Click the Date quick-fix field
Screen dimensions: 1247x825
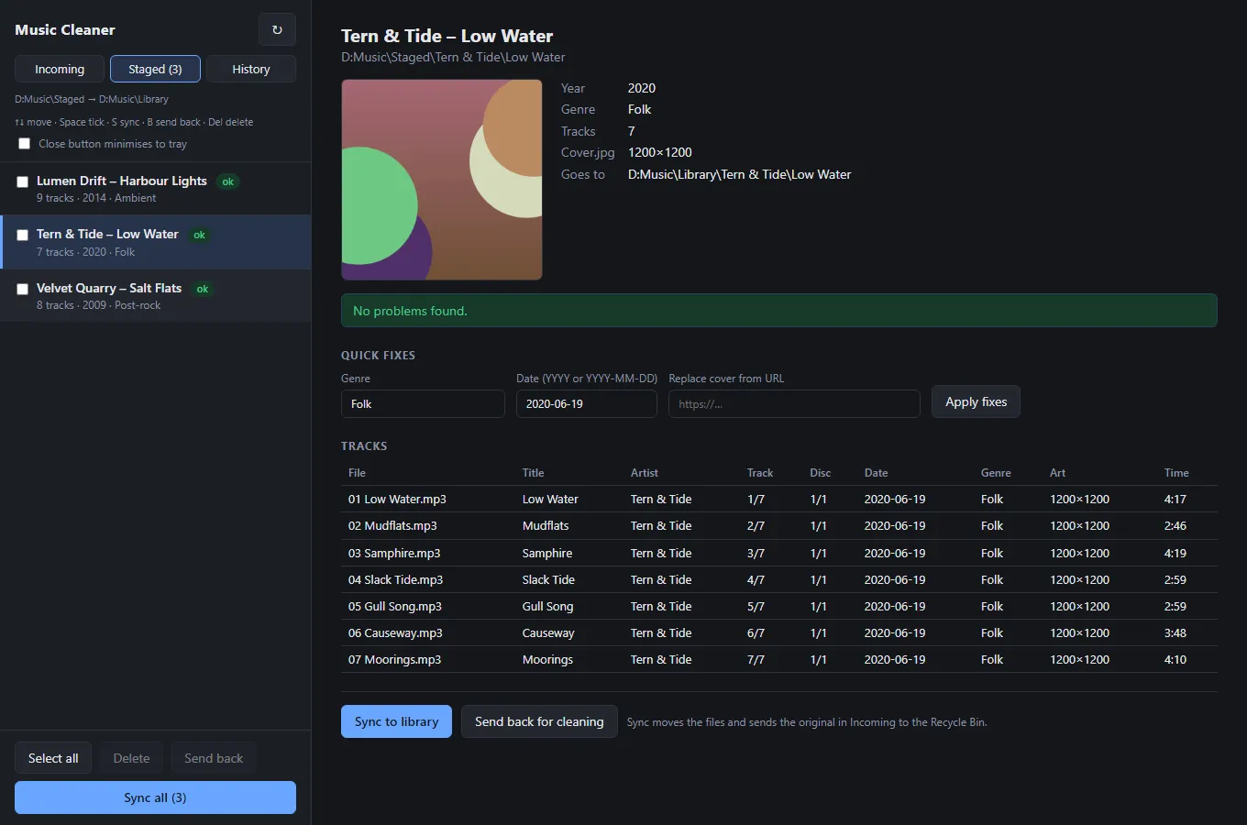[587, 403]
